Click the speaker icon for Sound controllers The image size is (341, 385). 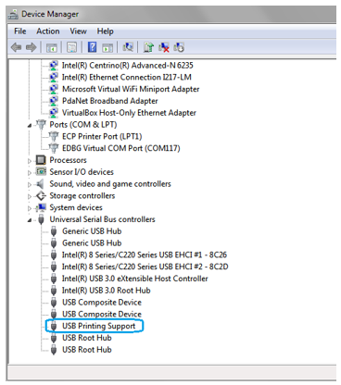40,184
